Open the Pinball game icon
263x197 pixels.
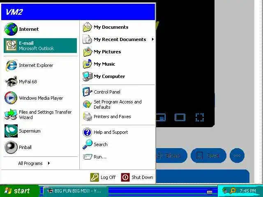pyautogui.click(x=11, y=147)
